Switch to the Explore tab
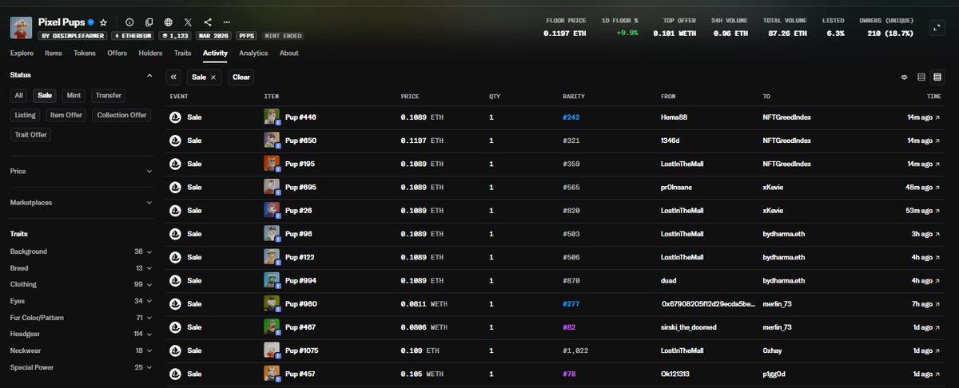This screenshot has height=388, width=959. 22,53
